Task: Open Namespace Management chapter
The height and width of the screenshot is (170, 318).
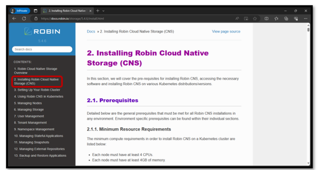Action: pyautogui.click(x=34, y=129)
